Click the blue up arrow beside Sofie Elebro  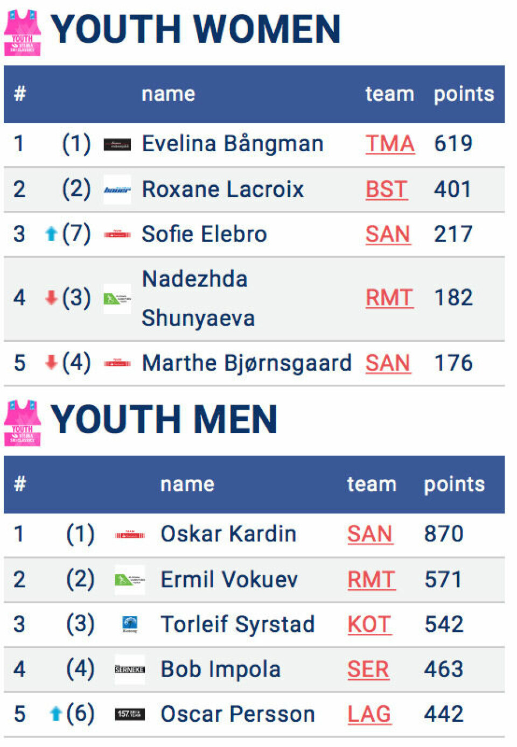pos(51,234)
